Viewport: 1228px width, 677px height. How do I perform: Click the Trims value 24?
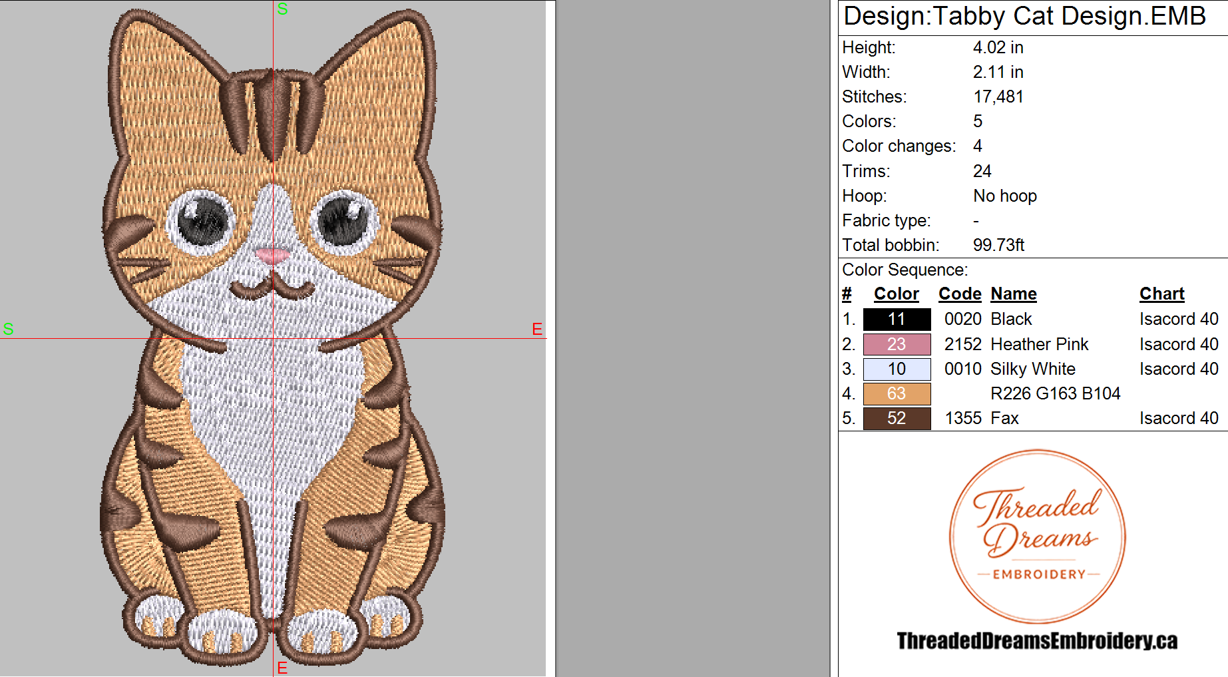pyautogui.click(x=982, y=171)
